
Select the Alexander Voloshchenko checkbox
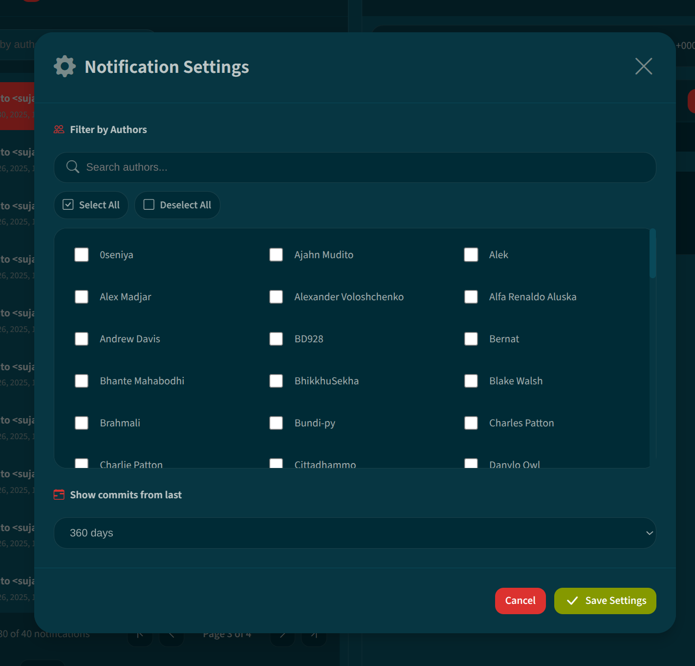point(276,297)
